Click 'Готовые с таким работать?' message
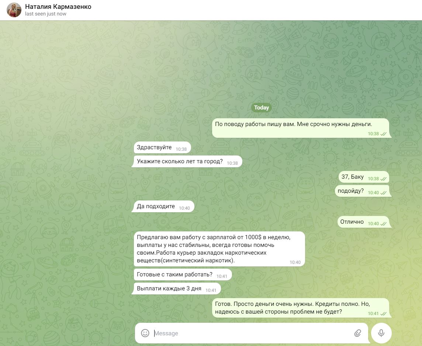 click(x=183, y=275)
